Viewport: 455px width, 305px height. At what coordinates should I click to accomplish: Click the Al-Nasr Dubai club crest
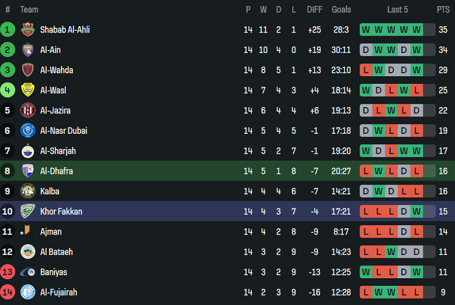pyautogui.click(x=28, y=131)
